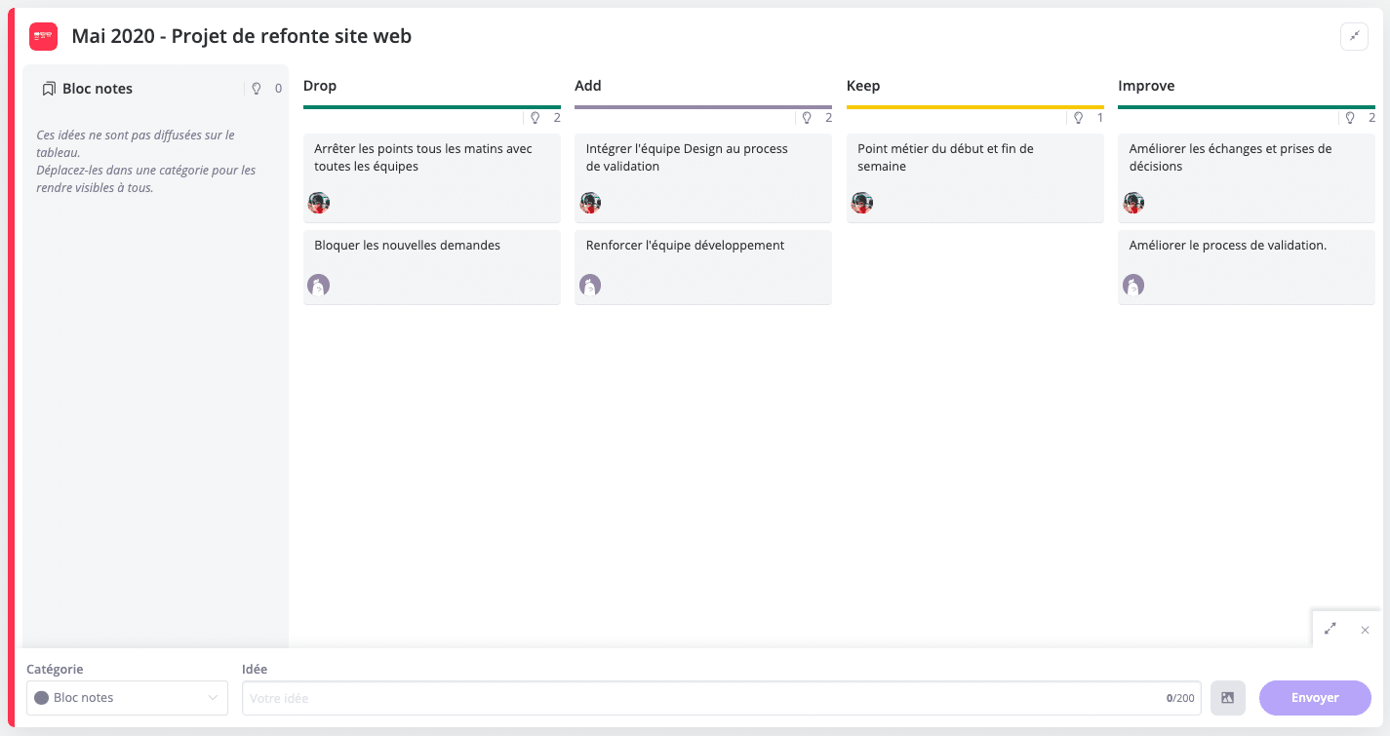The image size is (1390, 736).
Task: Close the idea input panel
Action: 1365,630
